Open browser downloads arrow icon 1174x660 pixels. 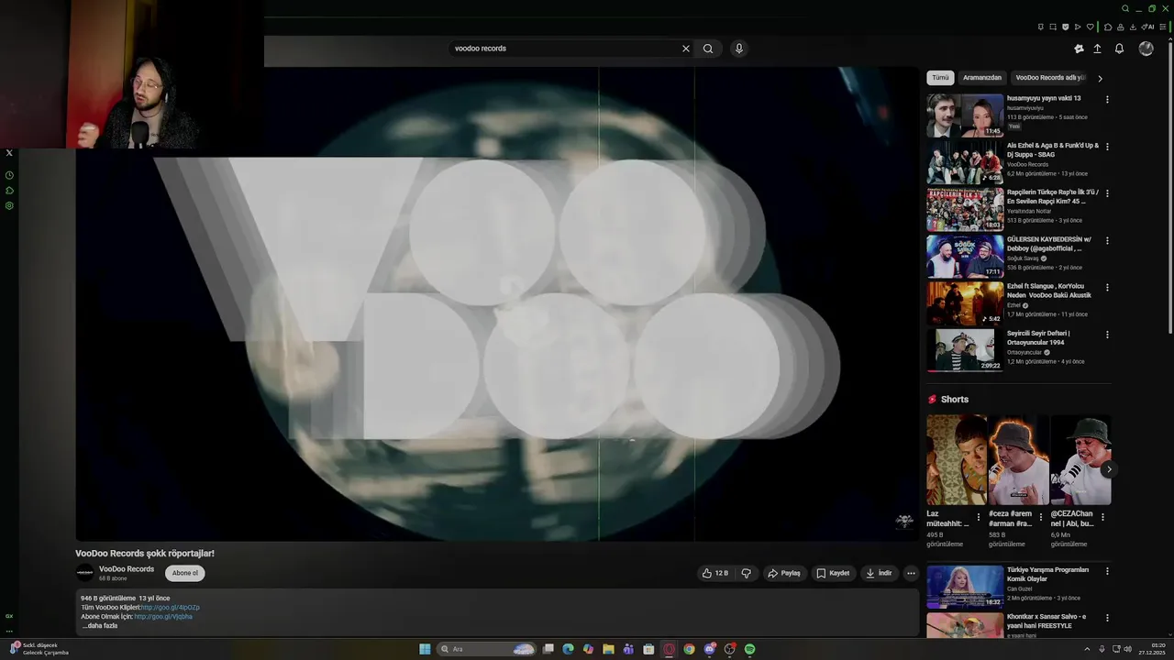1133,27
